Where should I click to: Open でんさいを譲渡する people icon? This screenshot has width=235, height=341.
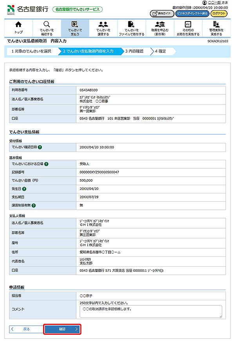tap(103, 25)
